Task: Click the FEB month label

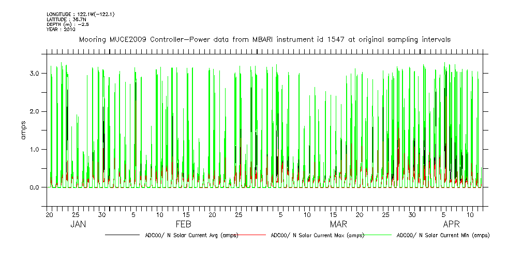Action: click(184, 225)
